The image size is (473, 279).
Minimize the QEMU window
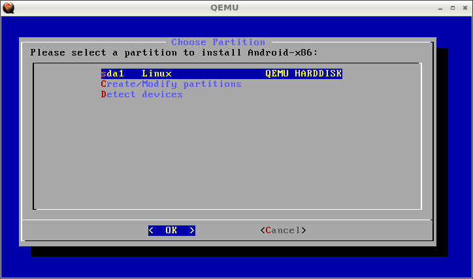tap(440, 8)
